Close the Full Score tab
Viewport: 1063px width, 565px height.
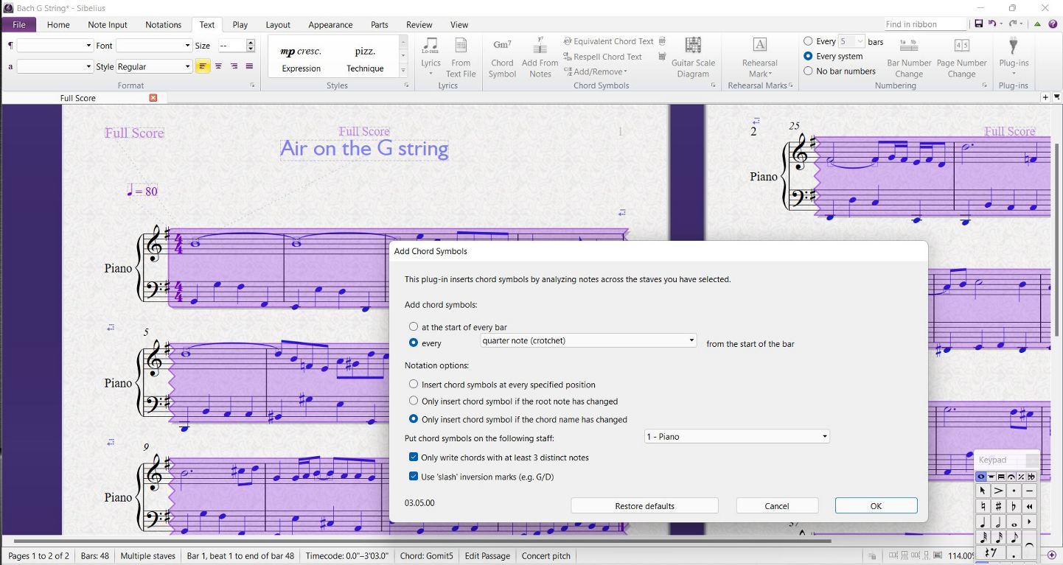[153, 98]
